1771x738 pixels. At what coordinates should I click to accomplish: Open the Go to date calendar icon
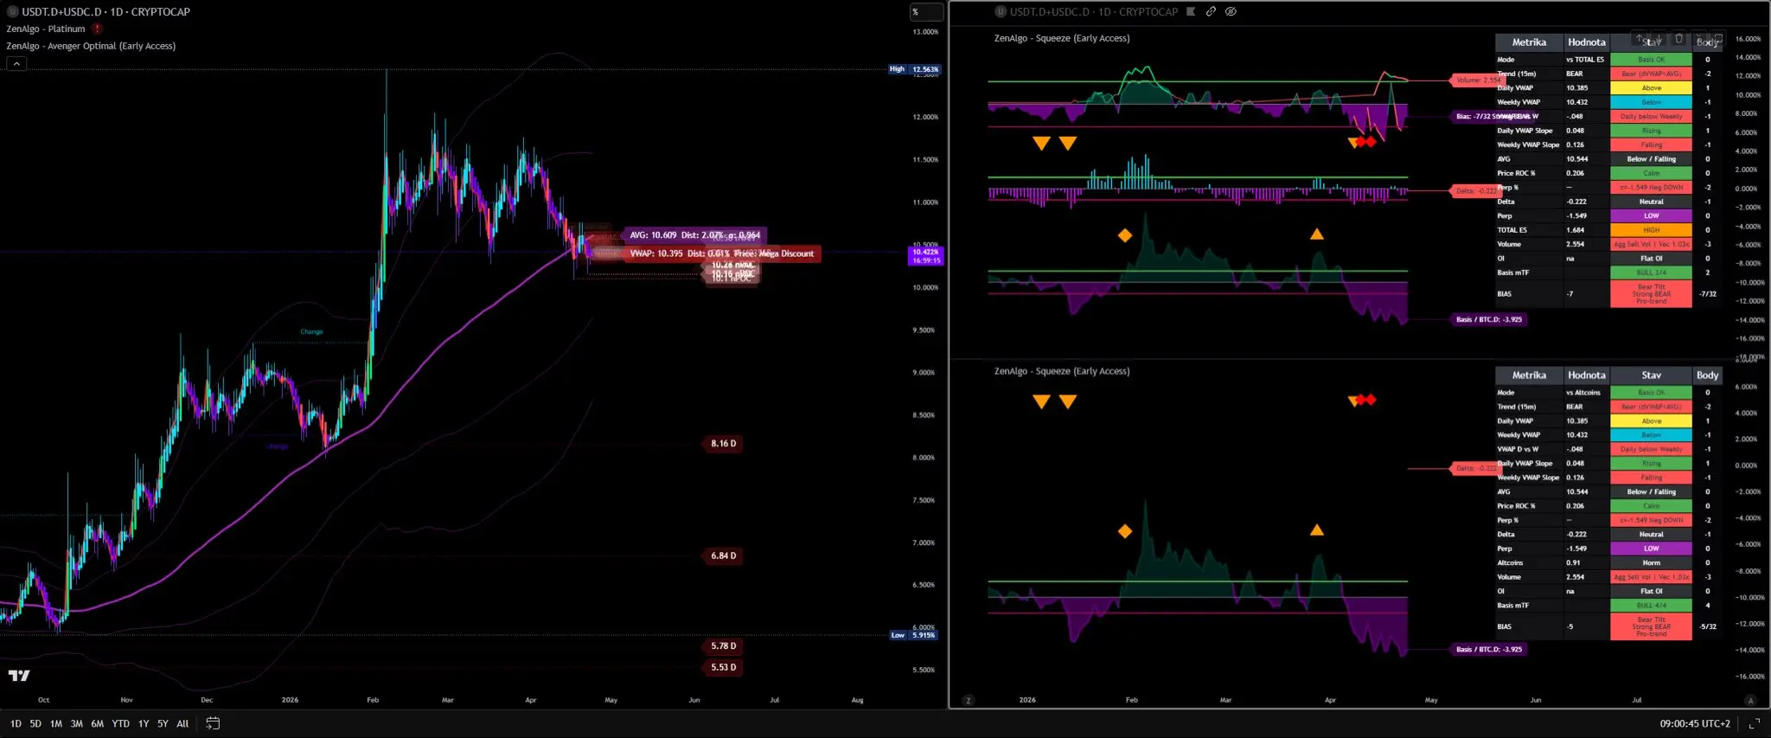point(213,723)
